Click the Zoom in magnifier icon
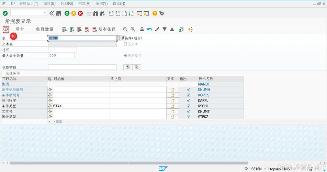 pos(133,29)
